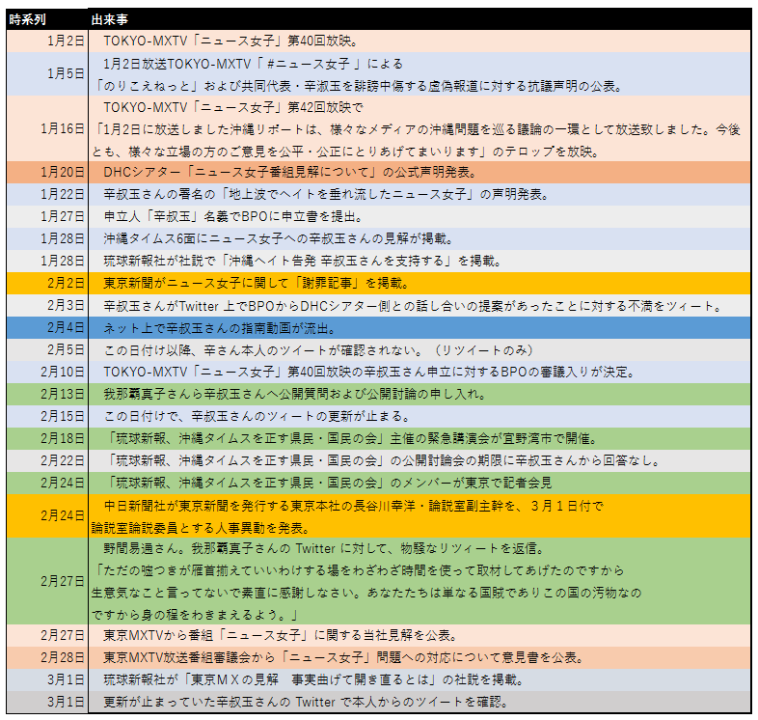Click the 公開質問および公開討論の申し入れ event
The image size is (758, 720).
click(420, 394)
